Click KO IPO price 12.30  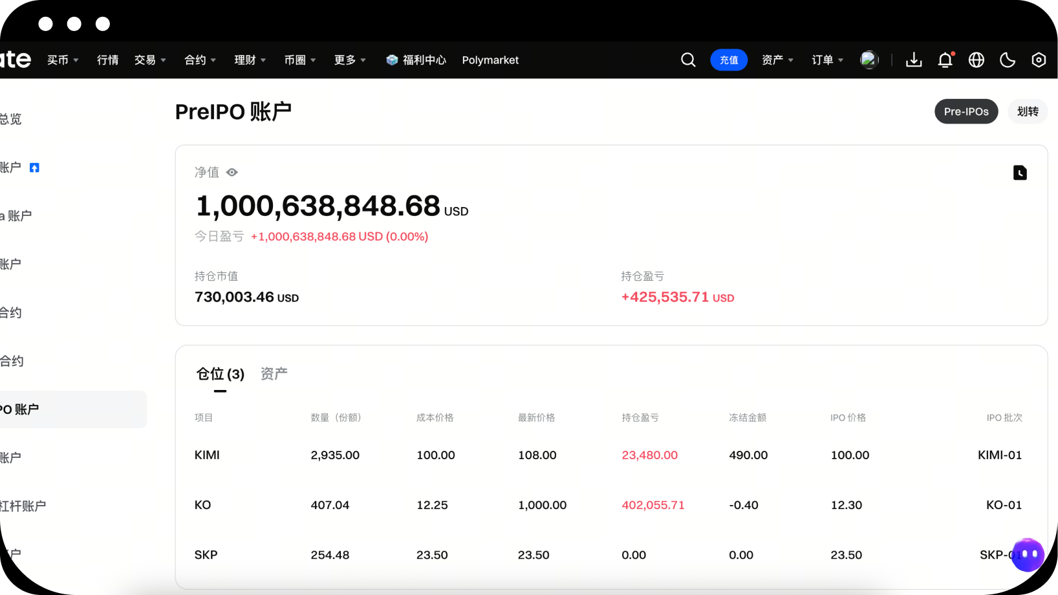pyautogui.click(x=847, y=505)
